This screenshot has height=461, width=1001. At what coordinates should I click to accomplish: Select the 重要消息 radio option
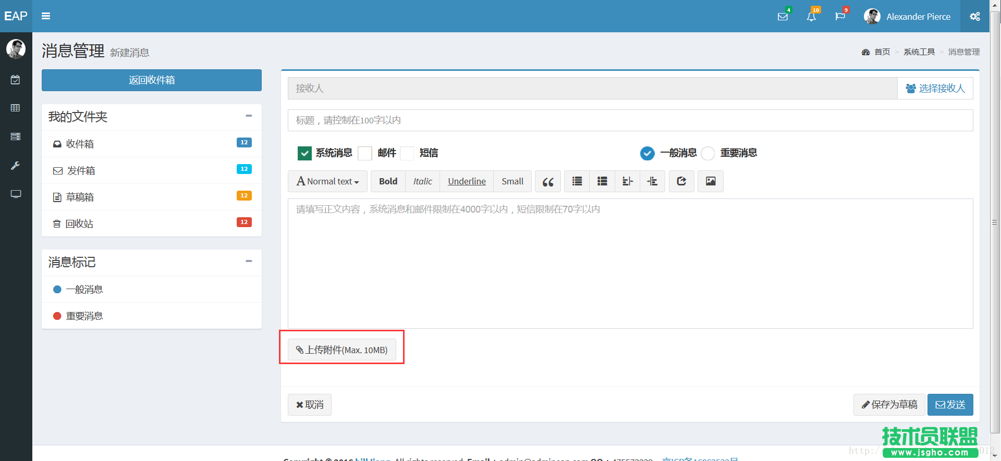(707, 153)
